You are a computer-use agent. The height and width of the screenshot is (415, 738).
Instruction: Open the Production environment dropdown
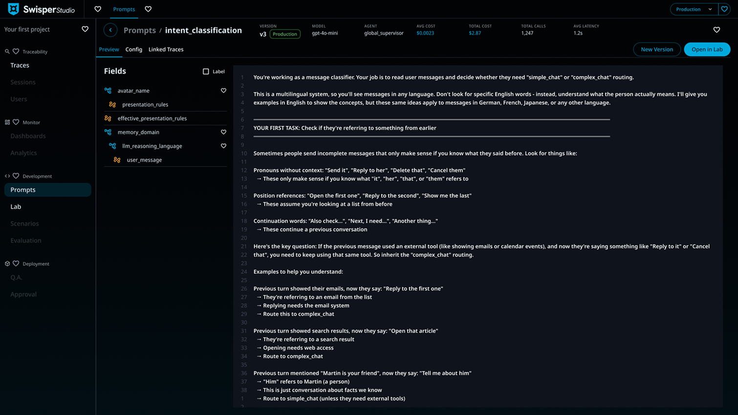[694, 9]
